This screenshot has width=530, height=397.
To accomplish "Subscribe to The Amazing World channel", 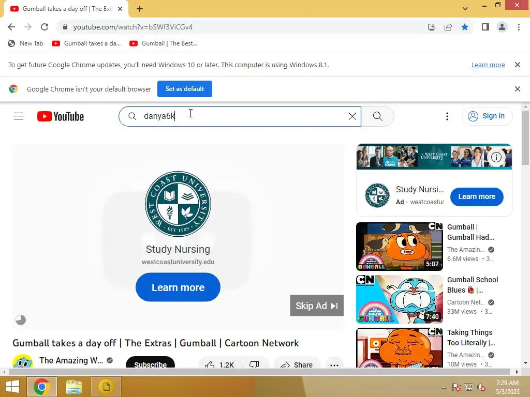I will 151,362.
